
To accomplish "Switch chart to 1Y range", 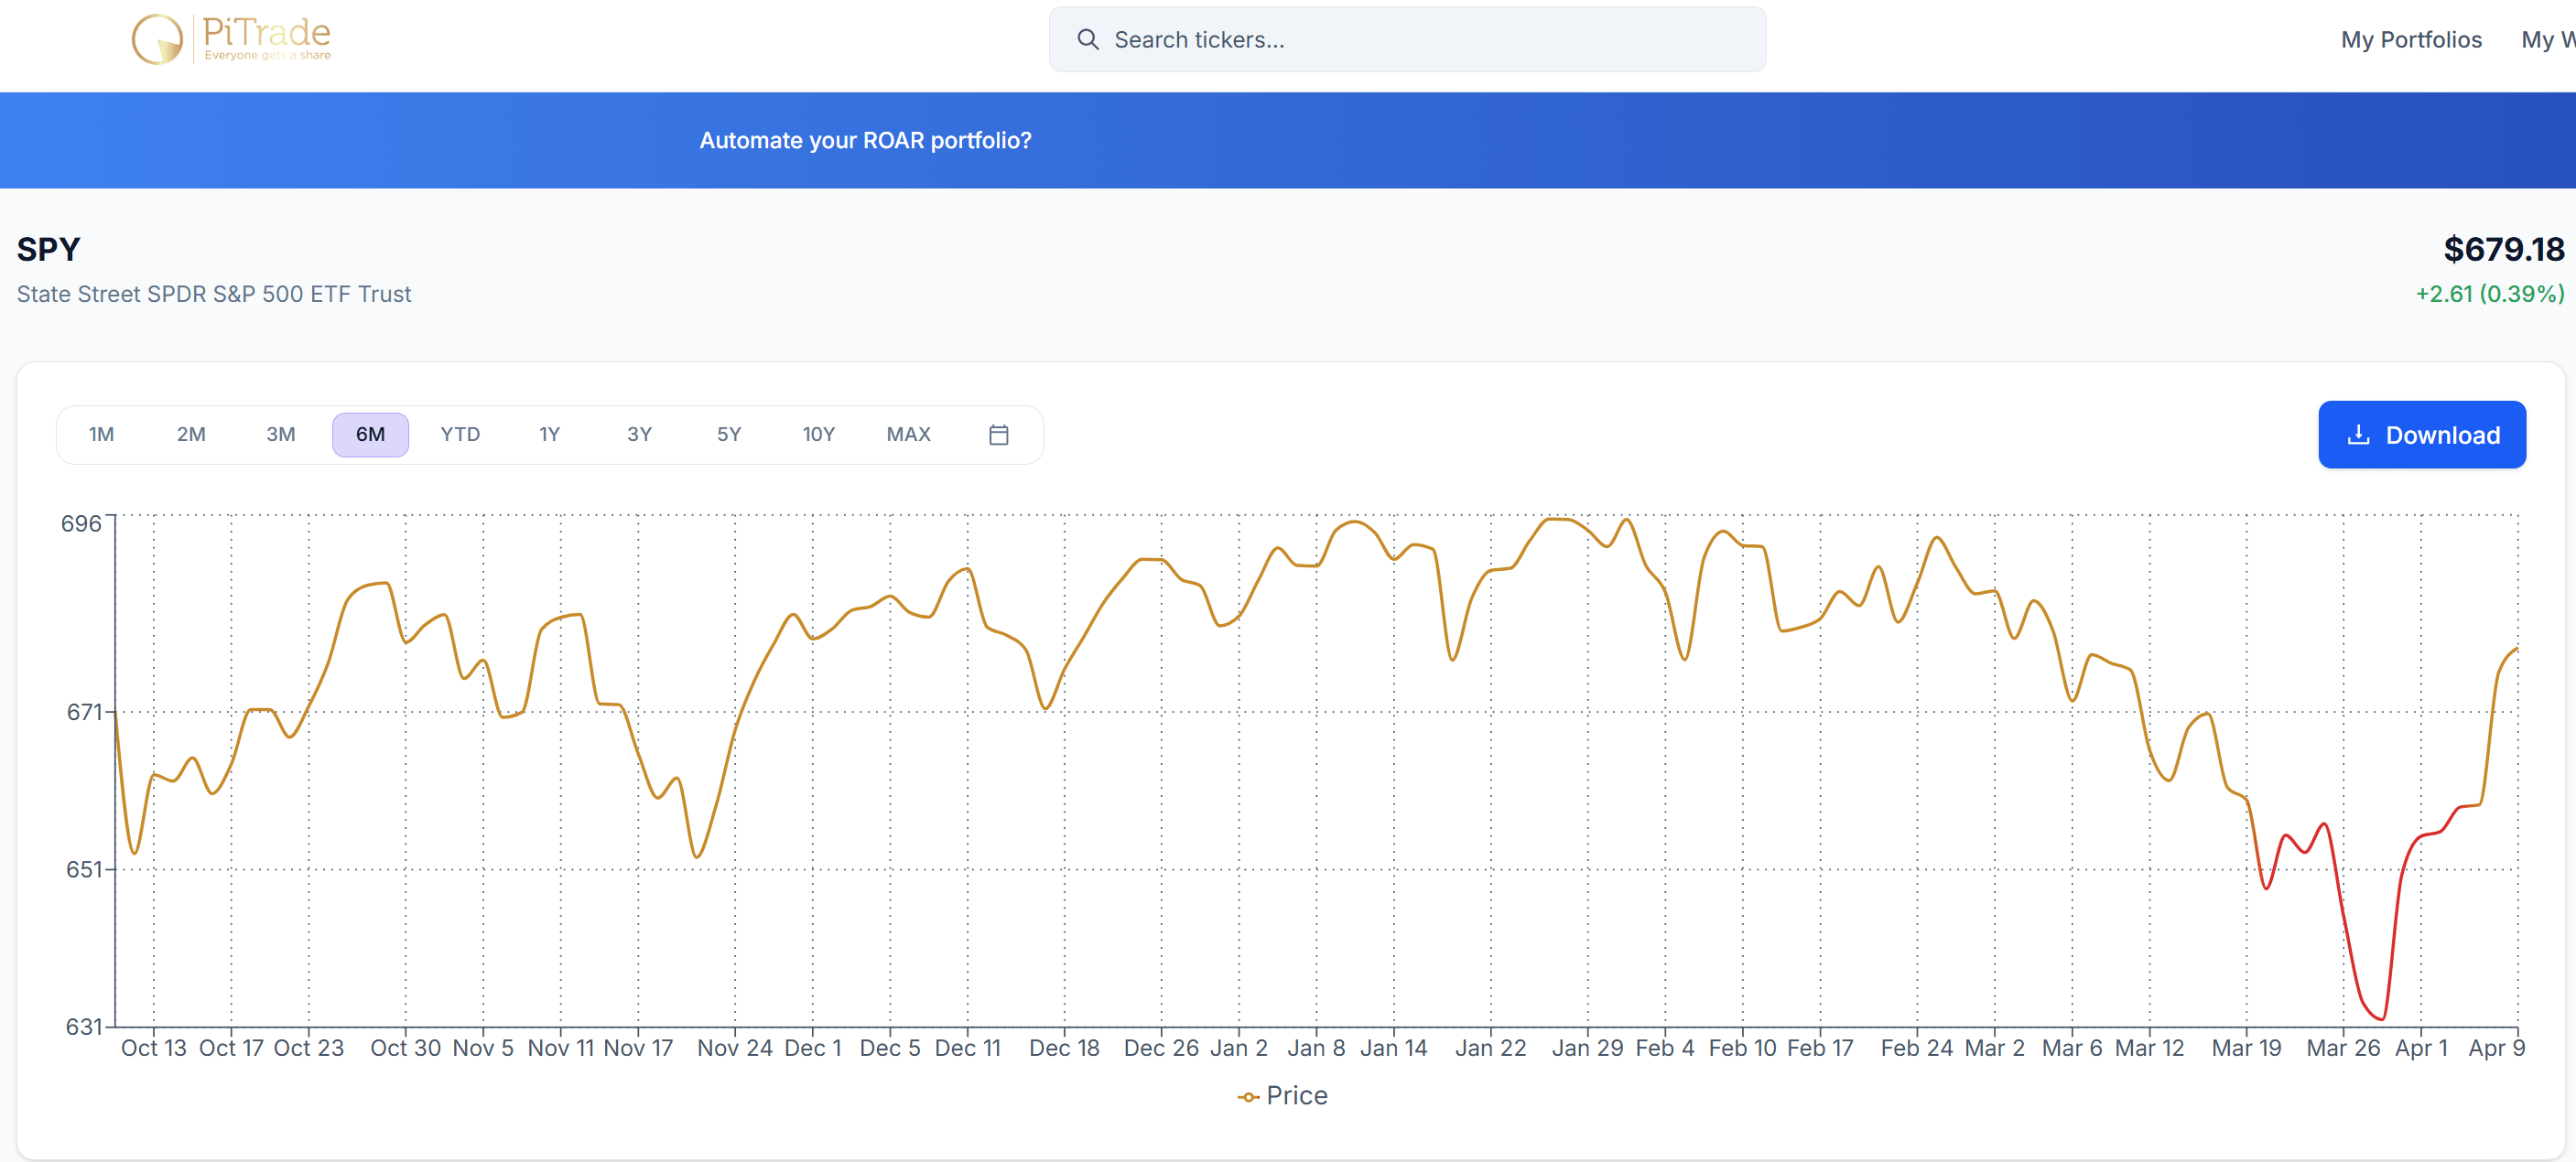I will [x=549, y=435].
